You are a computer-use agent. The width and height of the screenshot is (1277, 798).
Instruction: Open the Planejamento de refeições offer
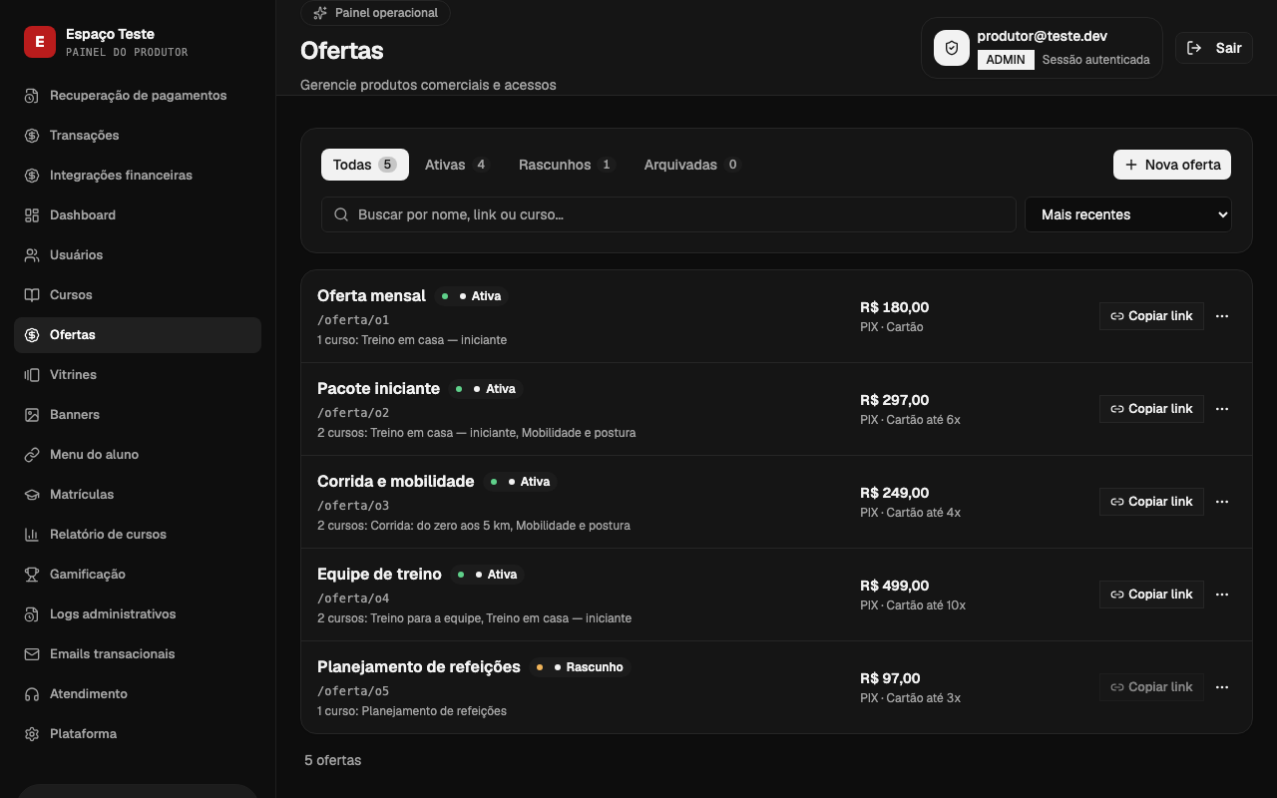click(419, 667)
